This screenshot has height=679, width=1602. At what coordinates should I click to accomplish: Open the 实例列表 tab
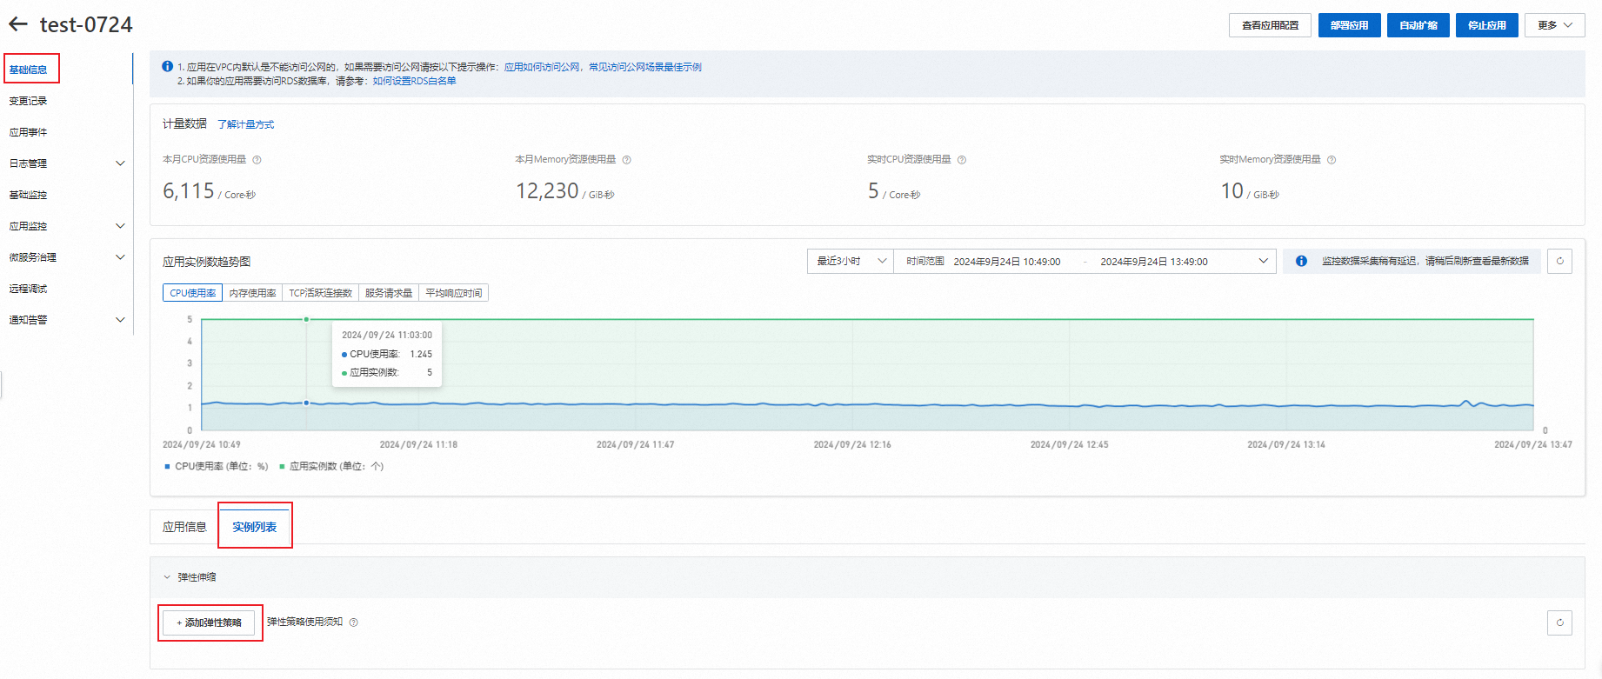(x=254, y=527)
